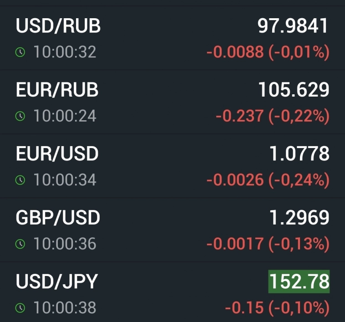Click the USD/JPY update time 10:00:38
This screenshot has height=322, width=345.
click(65, 308)
